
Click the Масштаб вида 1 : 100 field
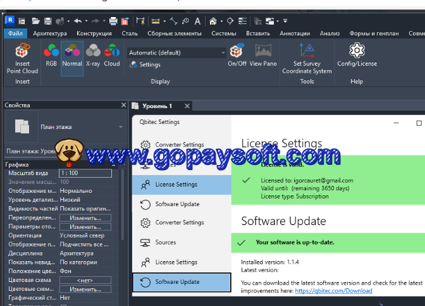coord(85,173)
